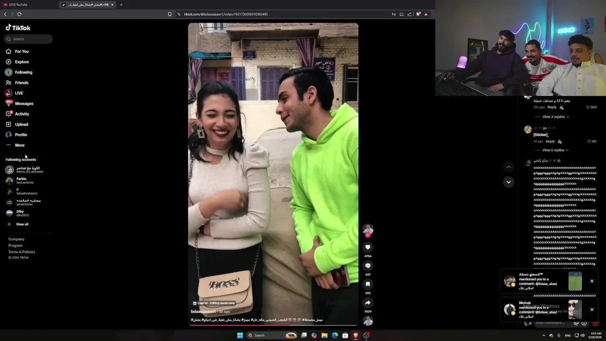
Task: Save video with bookmark icon
Action: [368, 284]
